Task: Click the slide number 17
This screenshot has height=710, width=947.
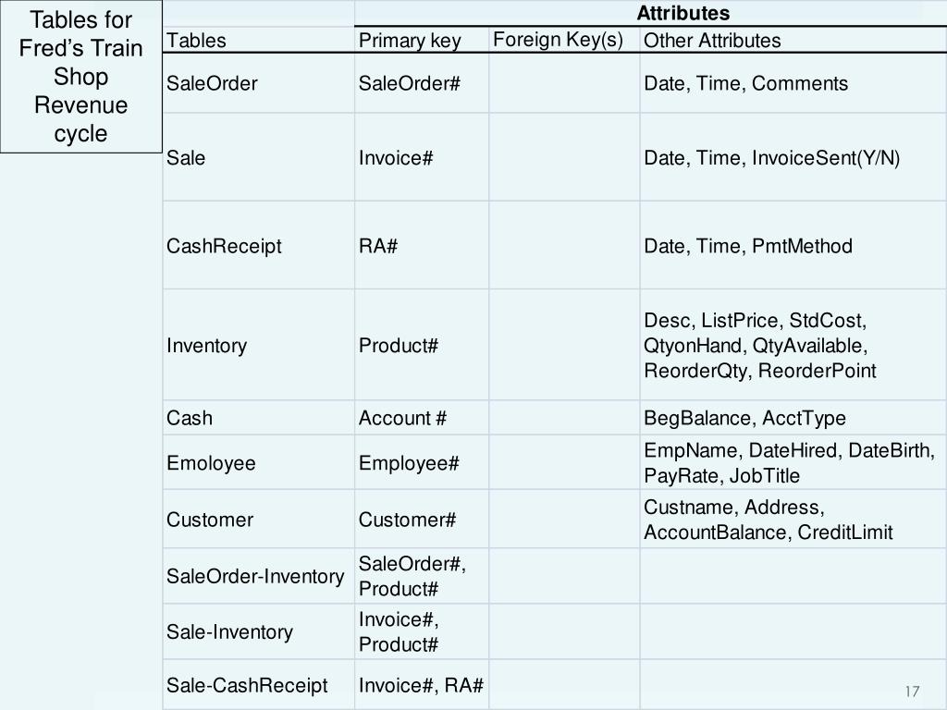Action: tap(913, 692)
